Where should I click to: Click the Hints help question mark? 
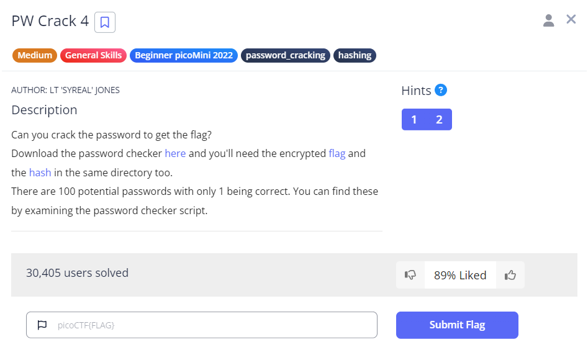[x=441, y=90]
